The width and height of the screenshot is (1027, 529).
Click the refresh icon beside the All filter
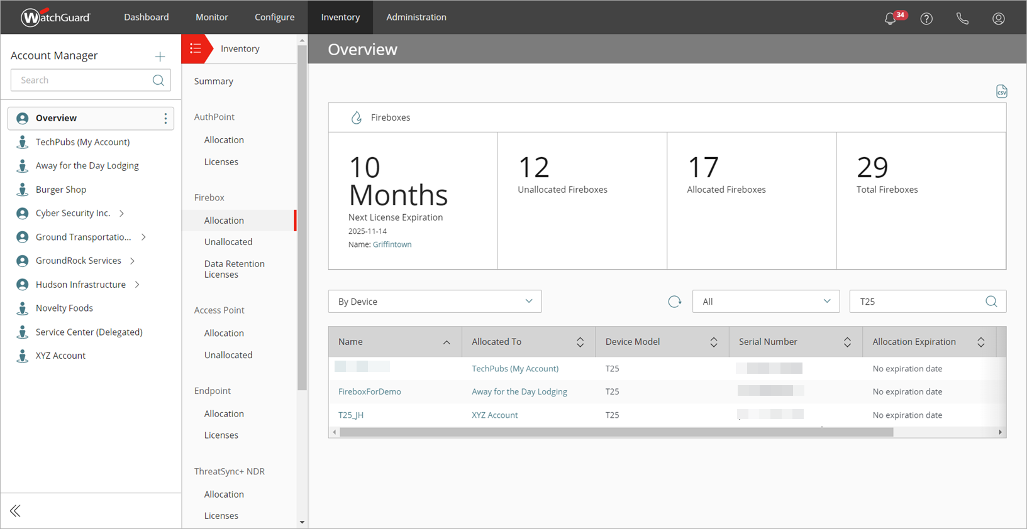674,302
